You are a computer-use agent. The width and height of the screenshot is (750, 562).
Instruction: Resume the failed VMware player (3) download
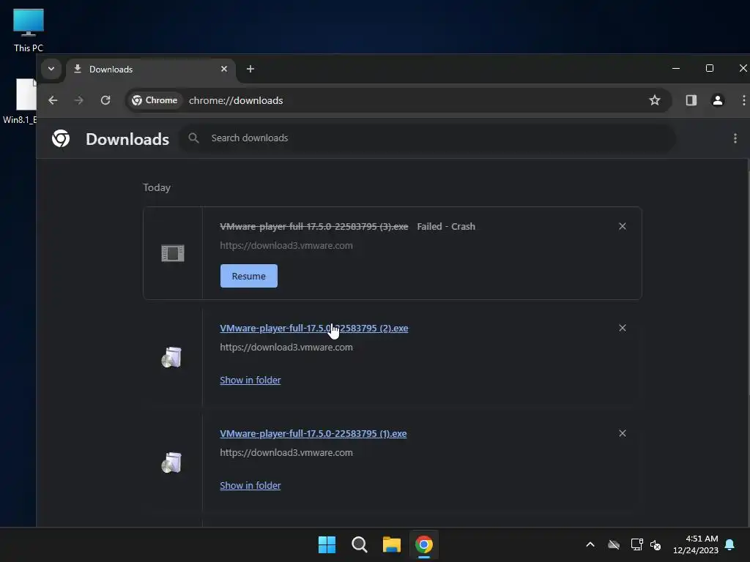click(249, 276)
